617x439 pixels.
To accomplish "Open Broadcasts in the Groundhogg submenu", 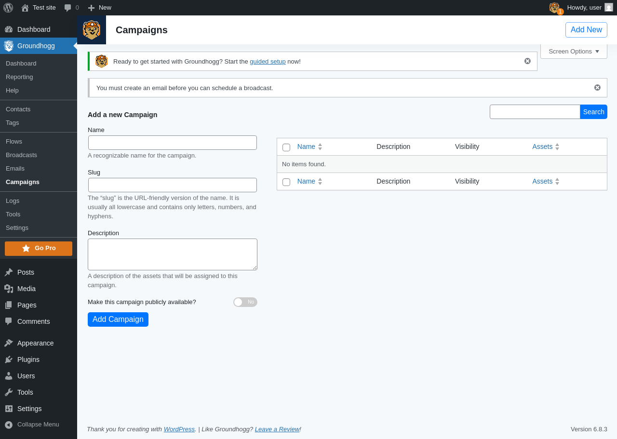I will click(21, 155).
